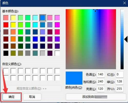Click the black luminance arrow marker
This screenshot has height=103, width=128.
(126, 39)
